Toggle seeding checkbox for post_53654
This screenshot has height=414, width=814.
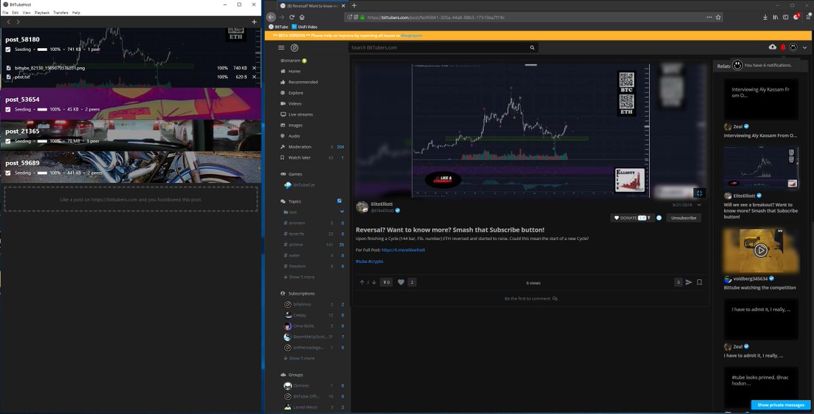pos(8,109)
